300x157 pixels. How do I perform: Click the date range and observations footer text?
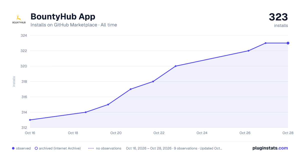click(x=174, y=148)
